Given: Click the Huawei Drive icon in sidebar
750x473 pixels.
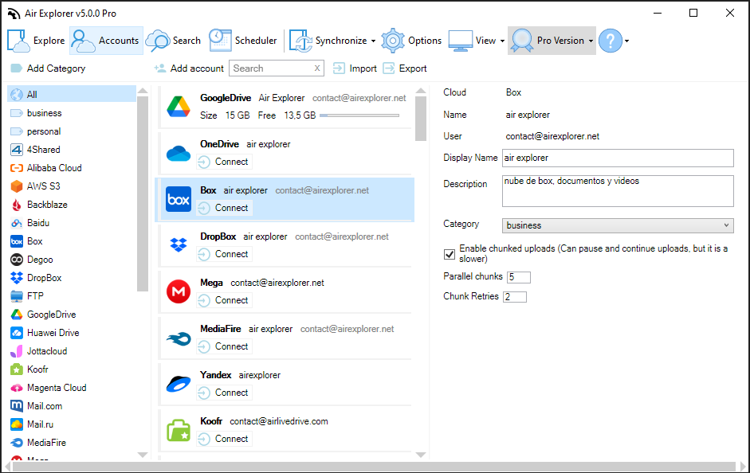Looking at the screenshot, I should click(x=17, y=333).
